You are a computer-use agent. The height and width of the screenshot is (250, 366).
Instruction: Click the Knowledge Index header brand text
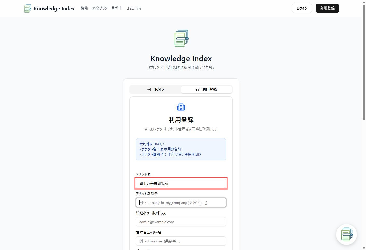[54, 9]
